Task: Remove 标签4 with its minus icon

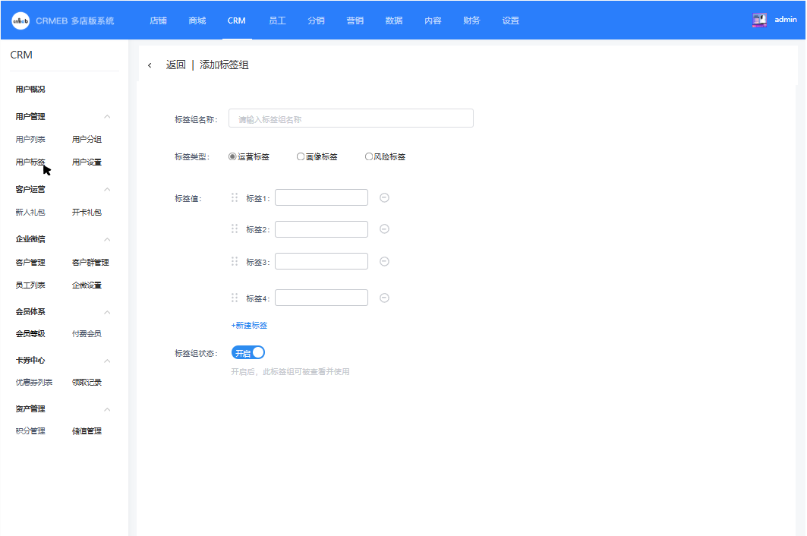Action: (384, 298)
